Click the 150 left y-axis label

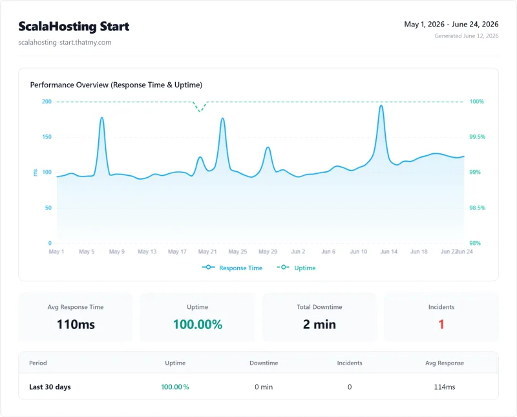click(x=47, y=137)
